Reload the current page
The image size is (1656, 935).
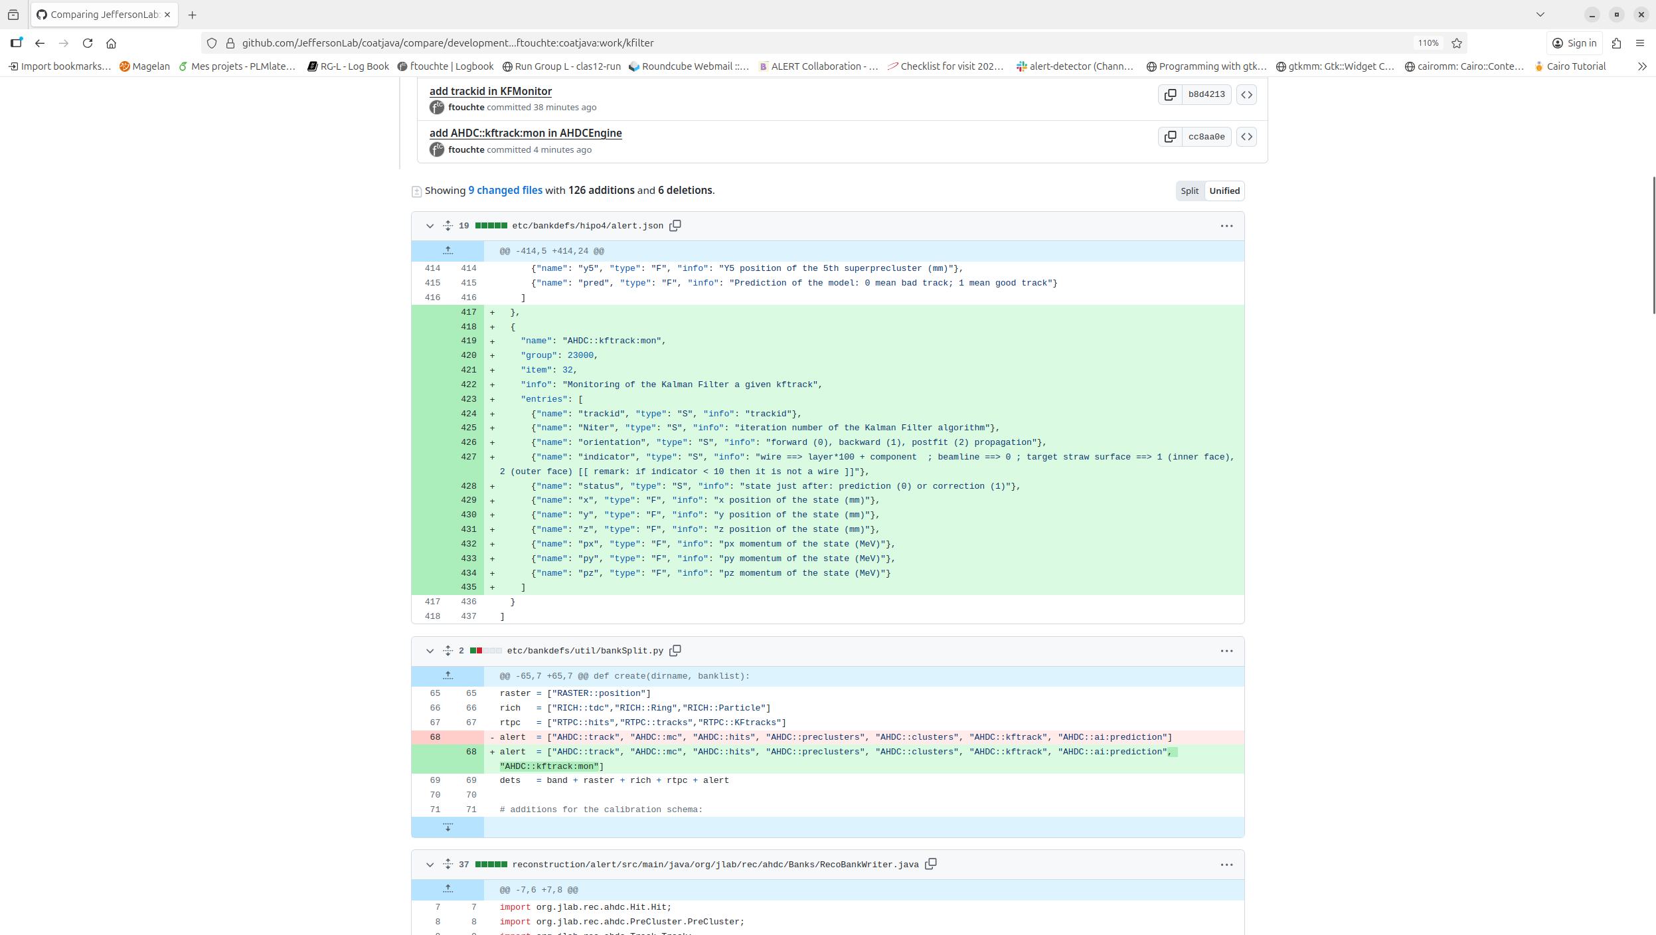88,43
